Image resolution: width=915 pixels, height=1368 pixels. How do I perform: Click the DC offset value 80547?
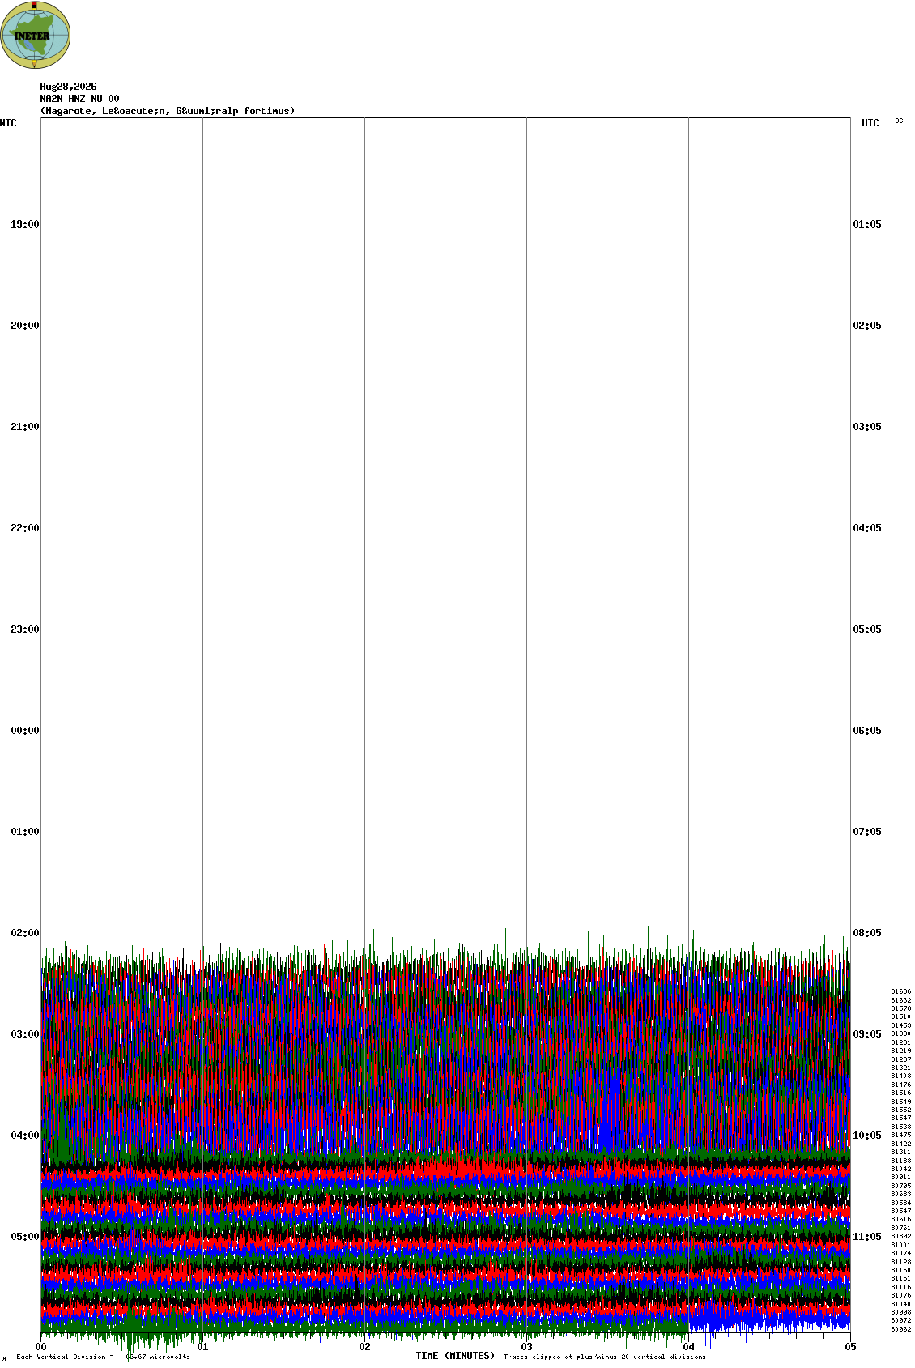(901, 1211)
